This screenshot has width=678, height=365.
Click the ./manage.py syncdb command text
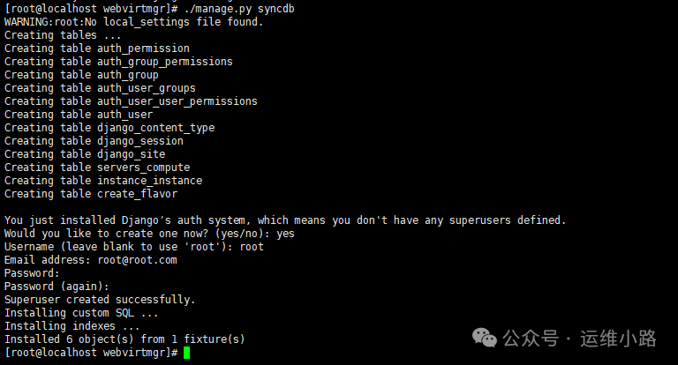pyautogui.click(x=239, y=9)
